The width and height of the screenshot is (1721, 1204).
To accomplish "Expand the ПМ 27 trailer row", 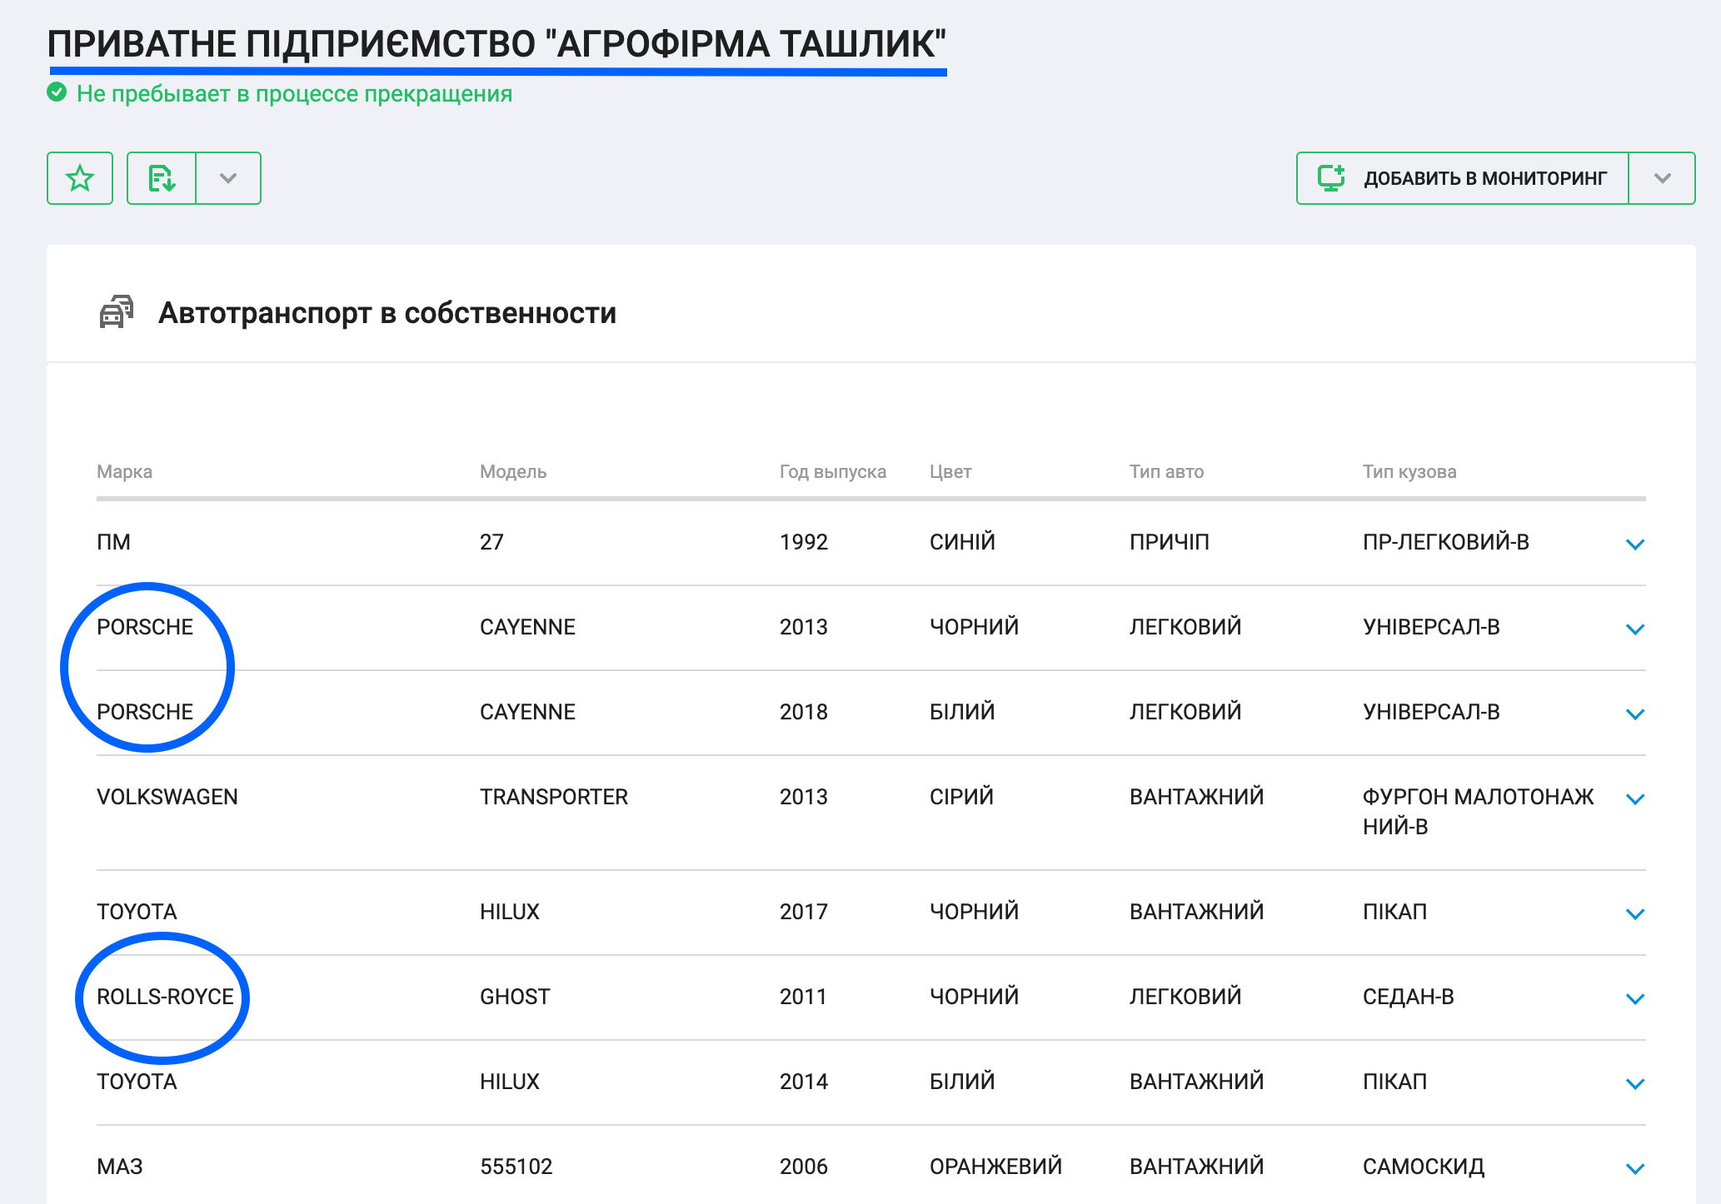I will tap(1634, 544).
